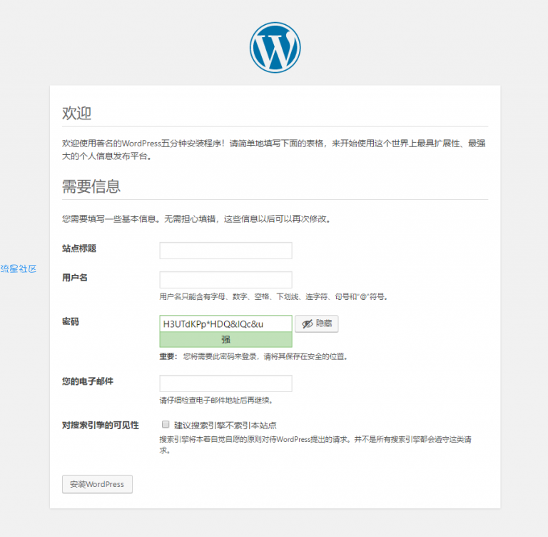548x537 pixels.
Task: Click the 请仔细检查电子邮件地址后再继续 hint
Action: [x=216, y=400]
